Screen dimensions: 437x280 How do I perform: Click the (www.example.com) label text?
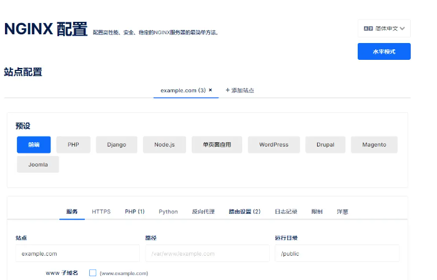pos(124,273)
